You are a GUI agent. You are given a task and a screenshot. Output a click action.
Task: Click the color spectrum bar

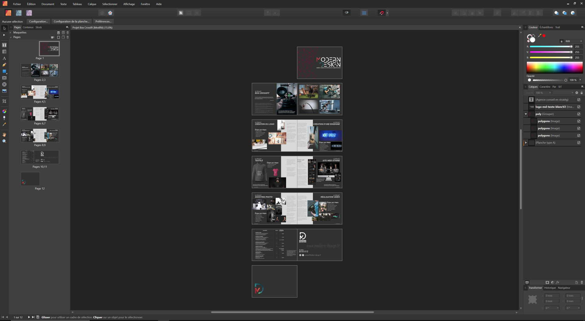[x=555, y=67]
